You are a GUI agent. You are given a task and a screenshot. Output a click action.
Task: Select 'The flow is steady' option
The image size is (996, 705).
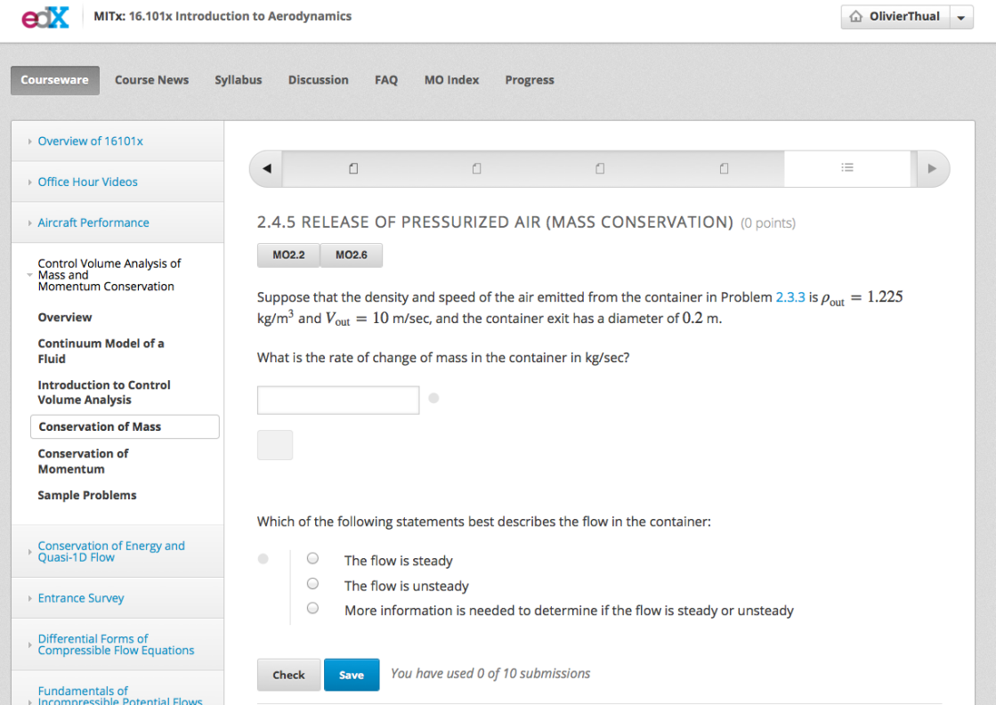pyautogui.click(x=312, y=559)
